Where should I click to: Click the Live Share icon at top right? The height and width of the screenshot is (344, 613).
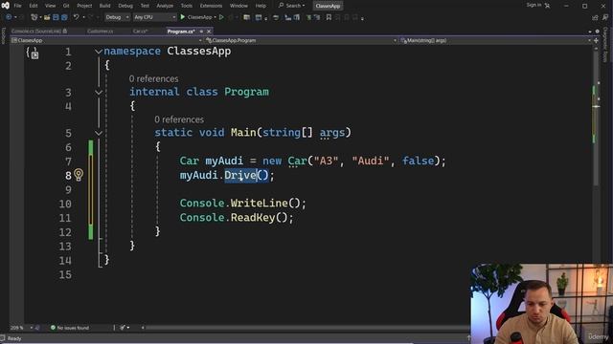(x=595, y=17)
